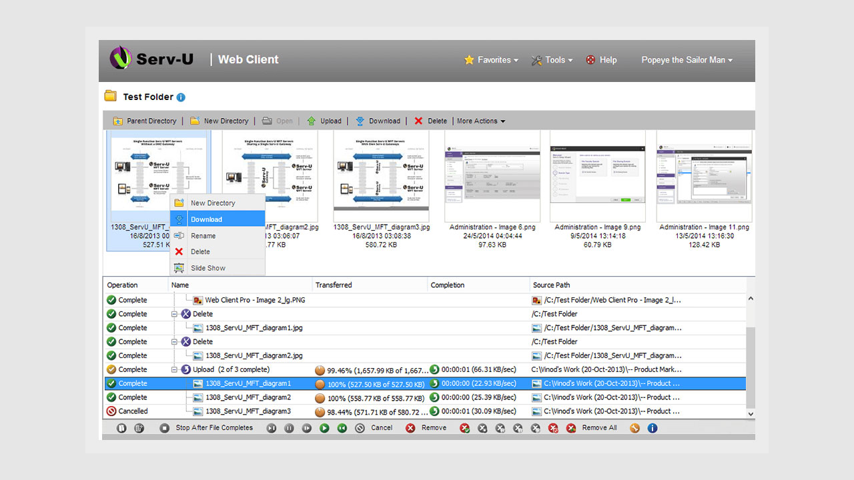Click New Directory in the top toolbar
854x480 pixels.
point(219,121)
